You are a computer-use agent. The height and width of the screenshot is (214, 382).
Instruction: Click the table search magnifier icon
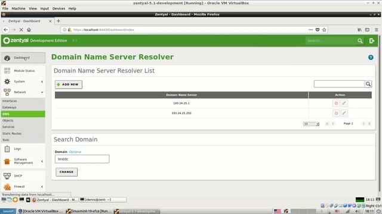(x=368, y=84)
